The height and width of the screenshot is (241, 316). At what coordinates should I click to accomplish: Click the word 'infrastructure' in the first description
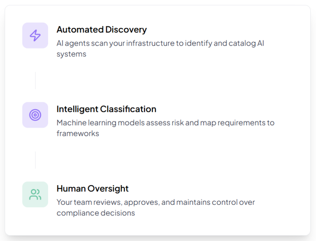pyautogui.click(x=150, y=43)
